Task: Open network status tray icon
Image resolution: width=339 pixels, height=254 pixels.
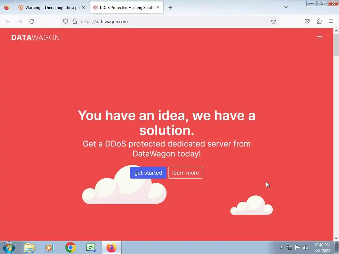Action: click(289, 247)
